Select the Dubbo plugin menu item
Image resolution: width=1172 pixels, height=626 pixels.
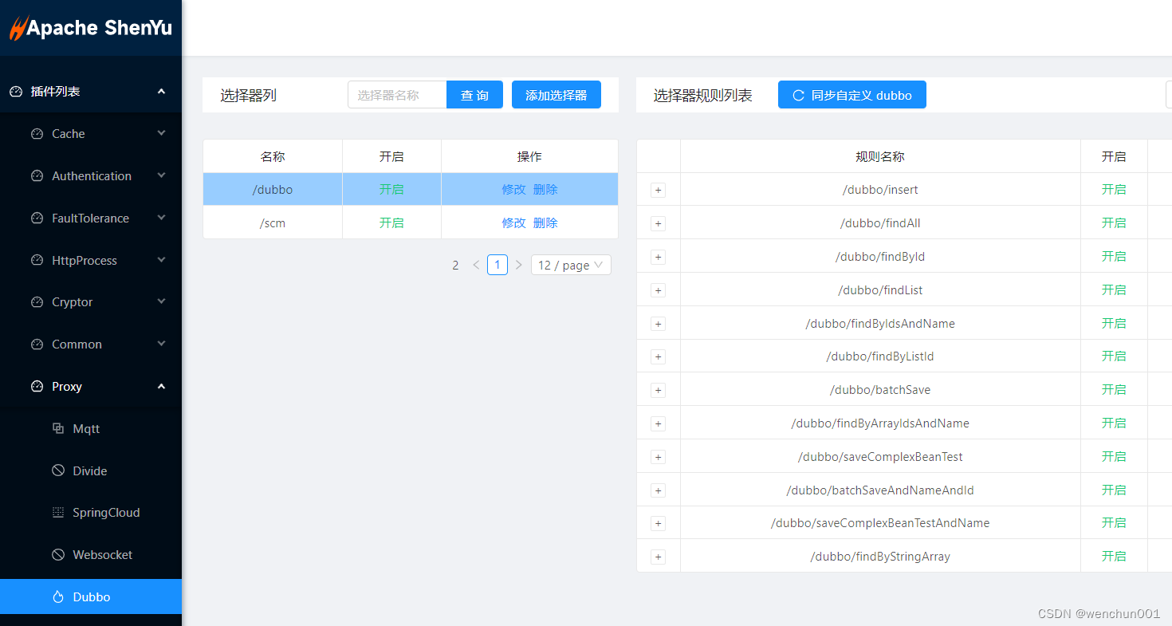pos(91,596)
